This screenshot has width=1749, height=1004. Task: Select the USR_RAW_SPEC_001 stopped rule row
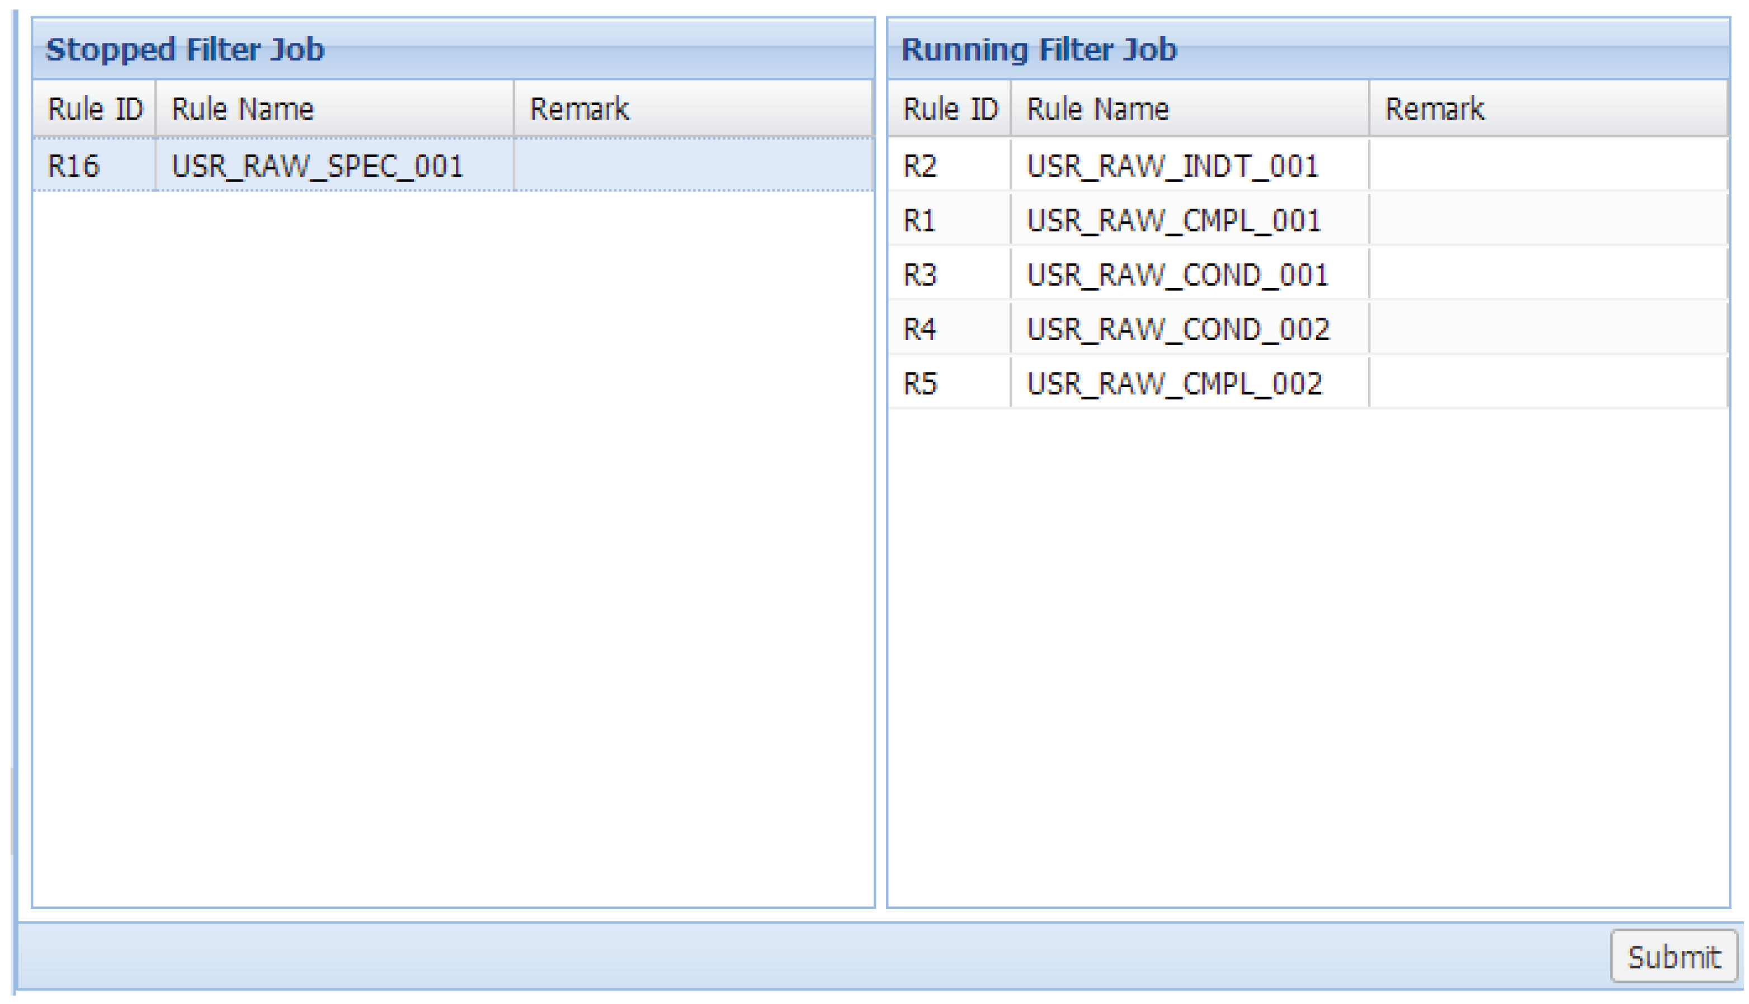(317, 166)
